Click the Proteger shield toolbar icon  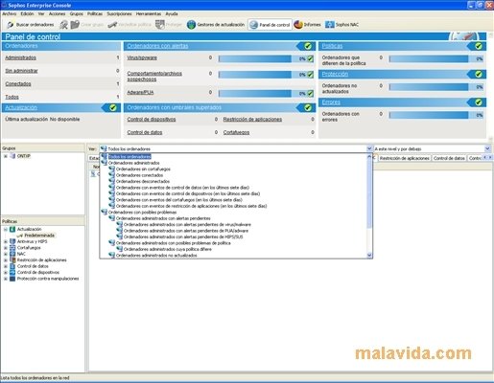point(160,25)
